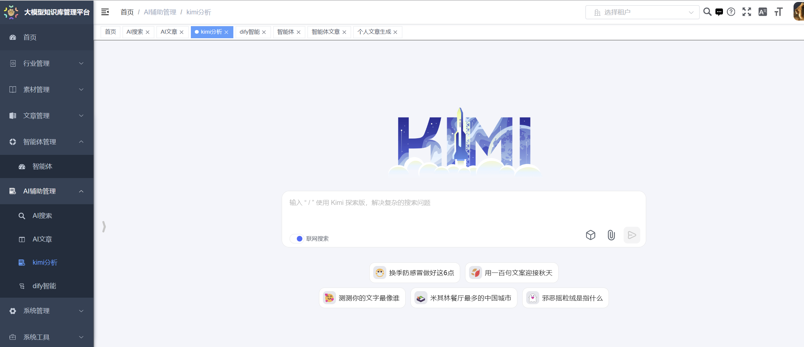Collapse the 智能体管理 menu
The width and height of the screenshot is (804, 347).
tap(47, 142)
